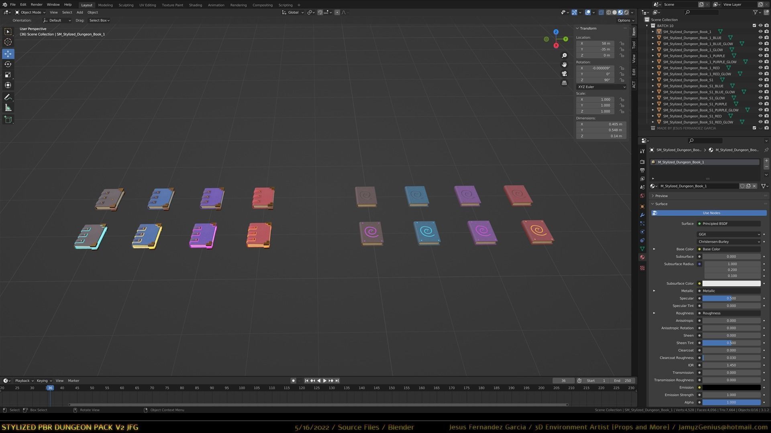Hide SM_Stylized_Dungeon_Book_S1_PURPLE eye toggle

[760, 104]
